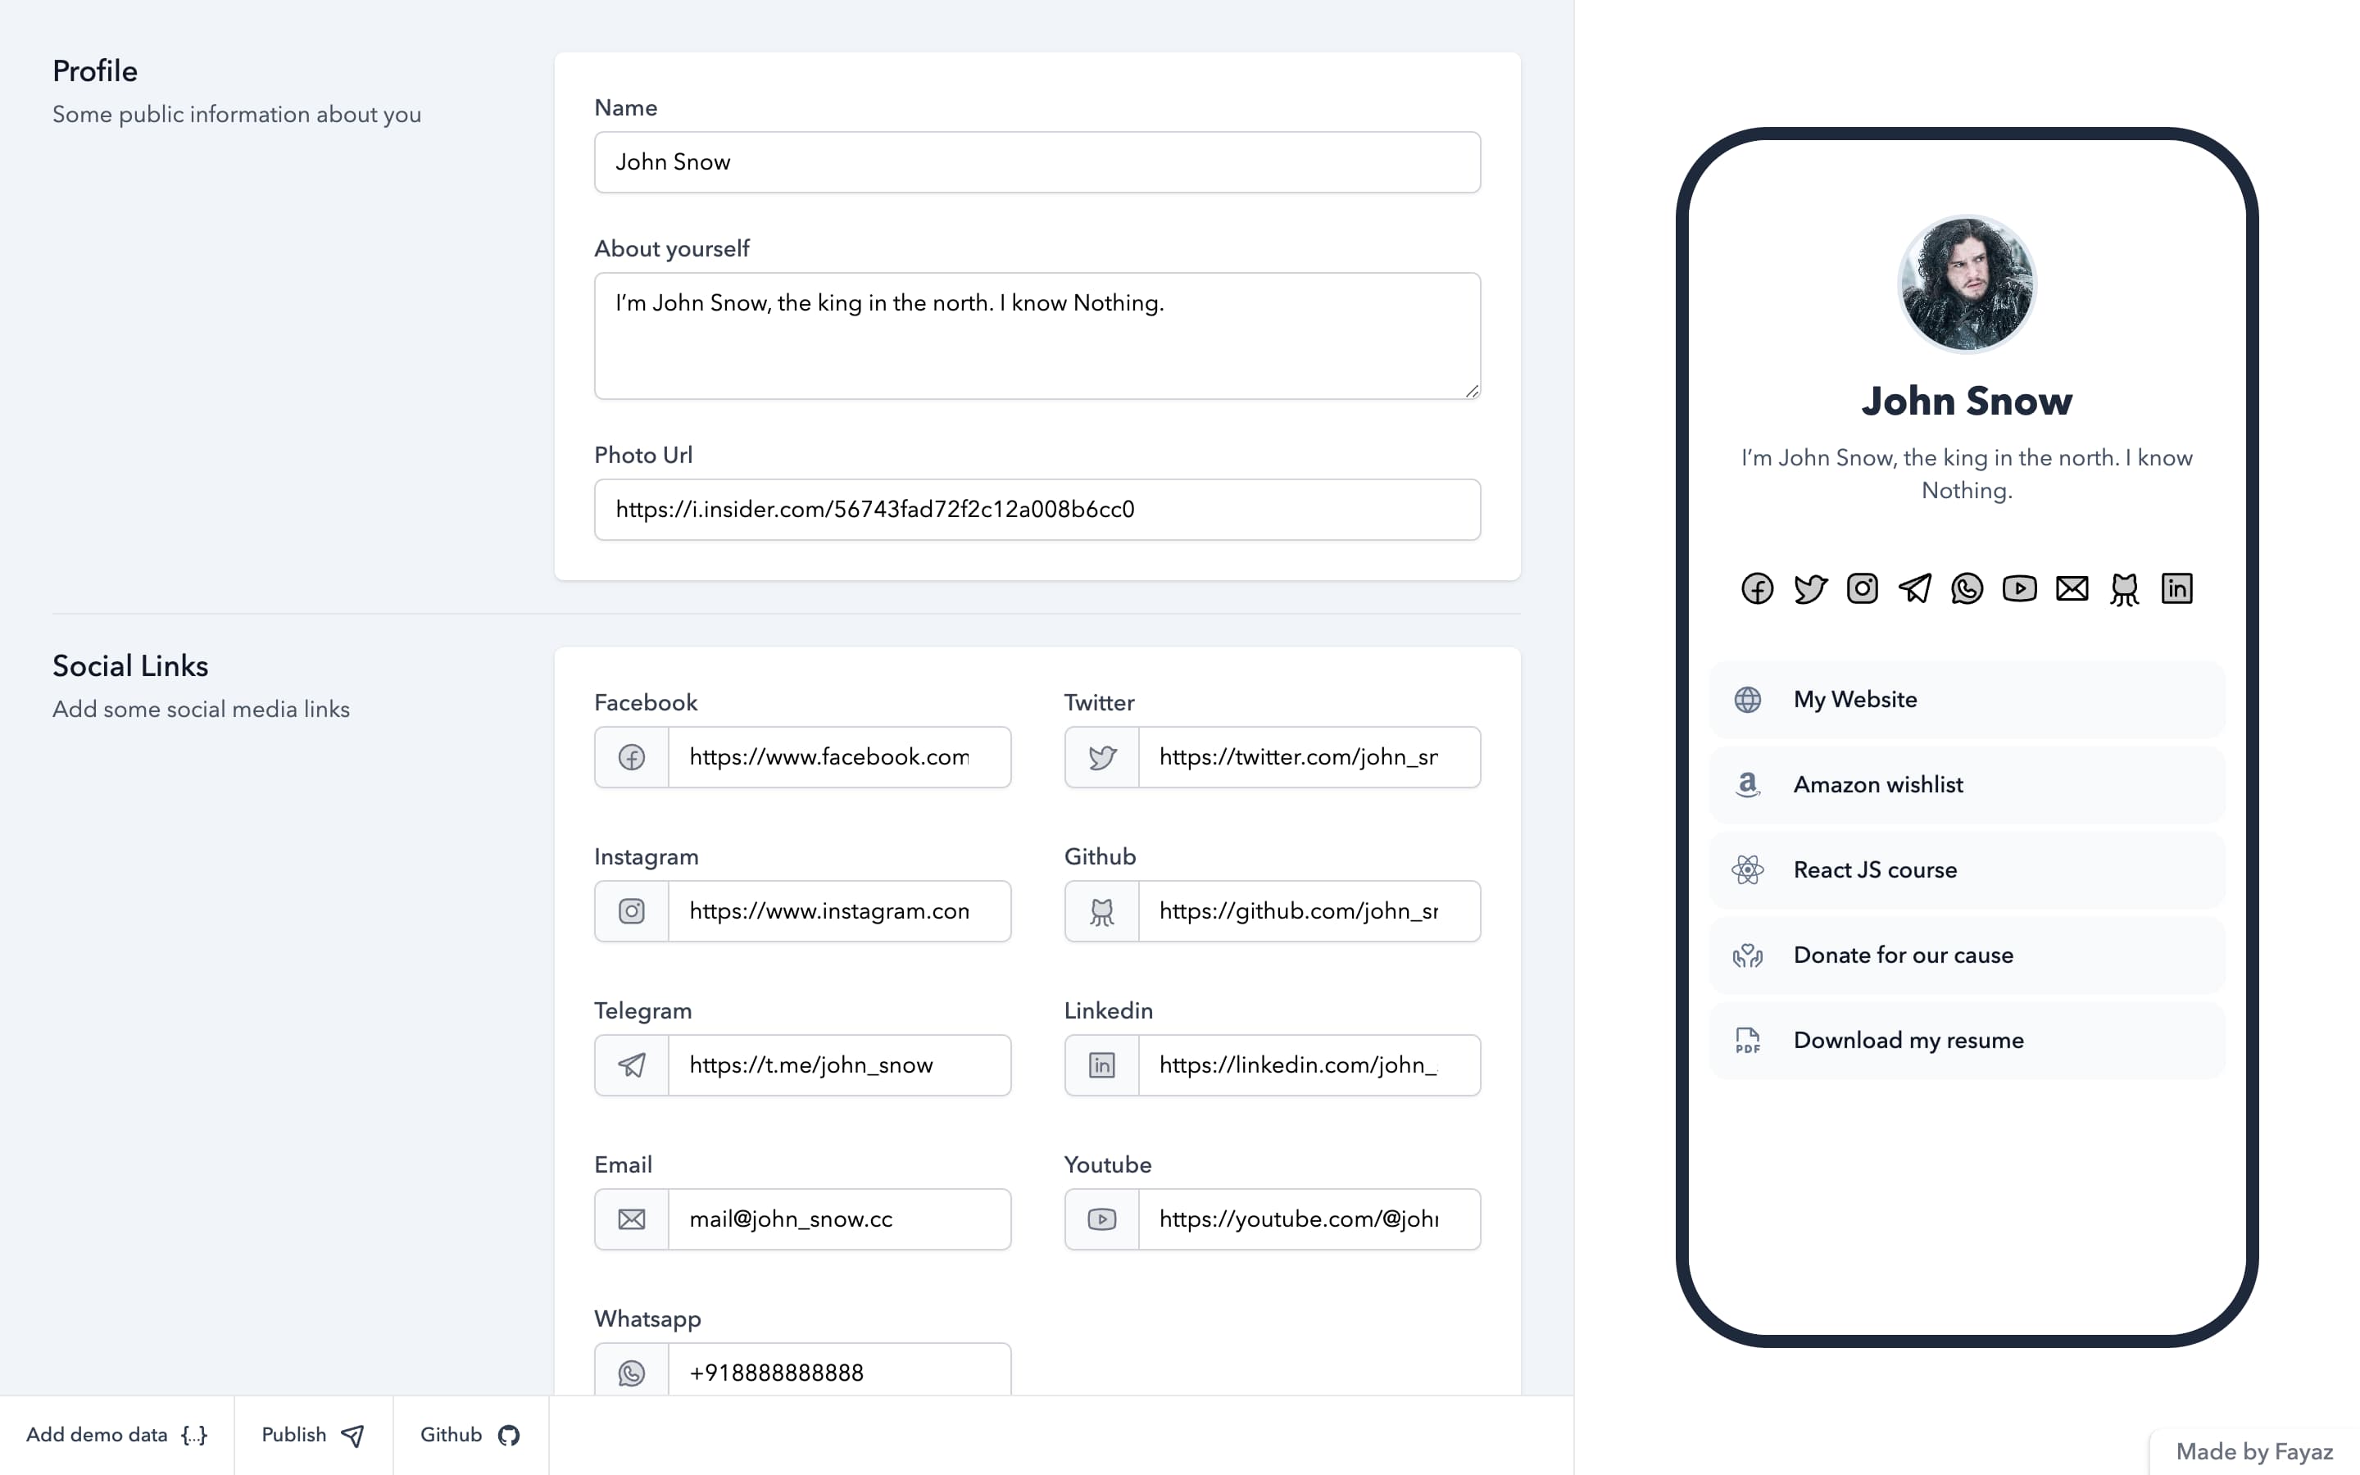
Task: Focus the Name input field
Action: [1037, 162]
